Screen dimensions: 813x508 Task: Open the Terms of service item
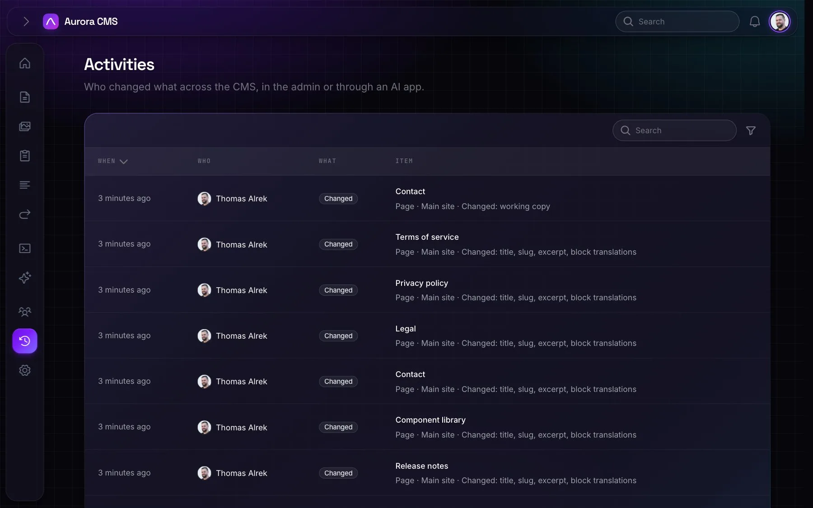[427, 237]
